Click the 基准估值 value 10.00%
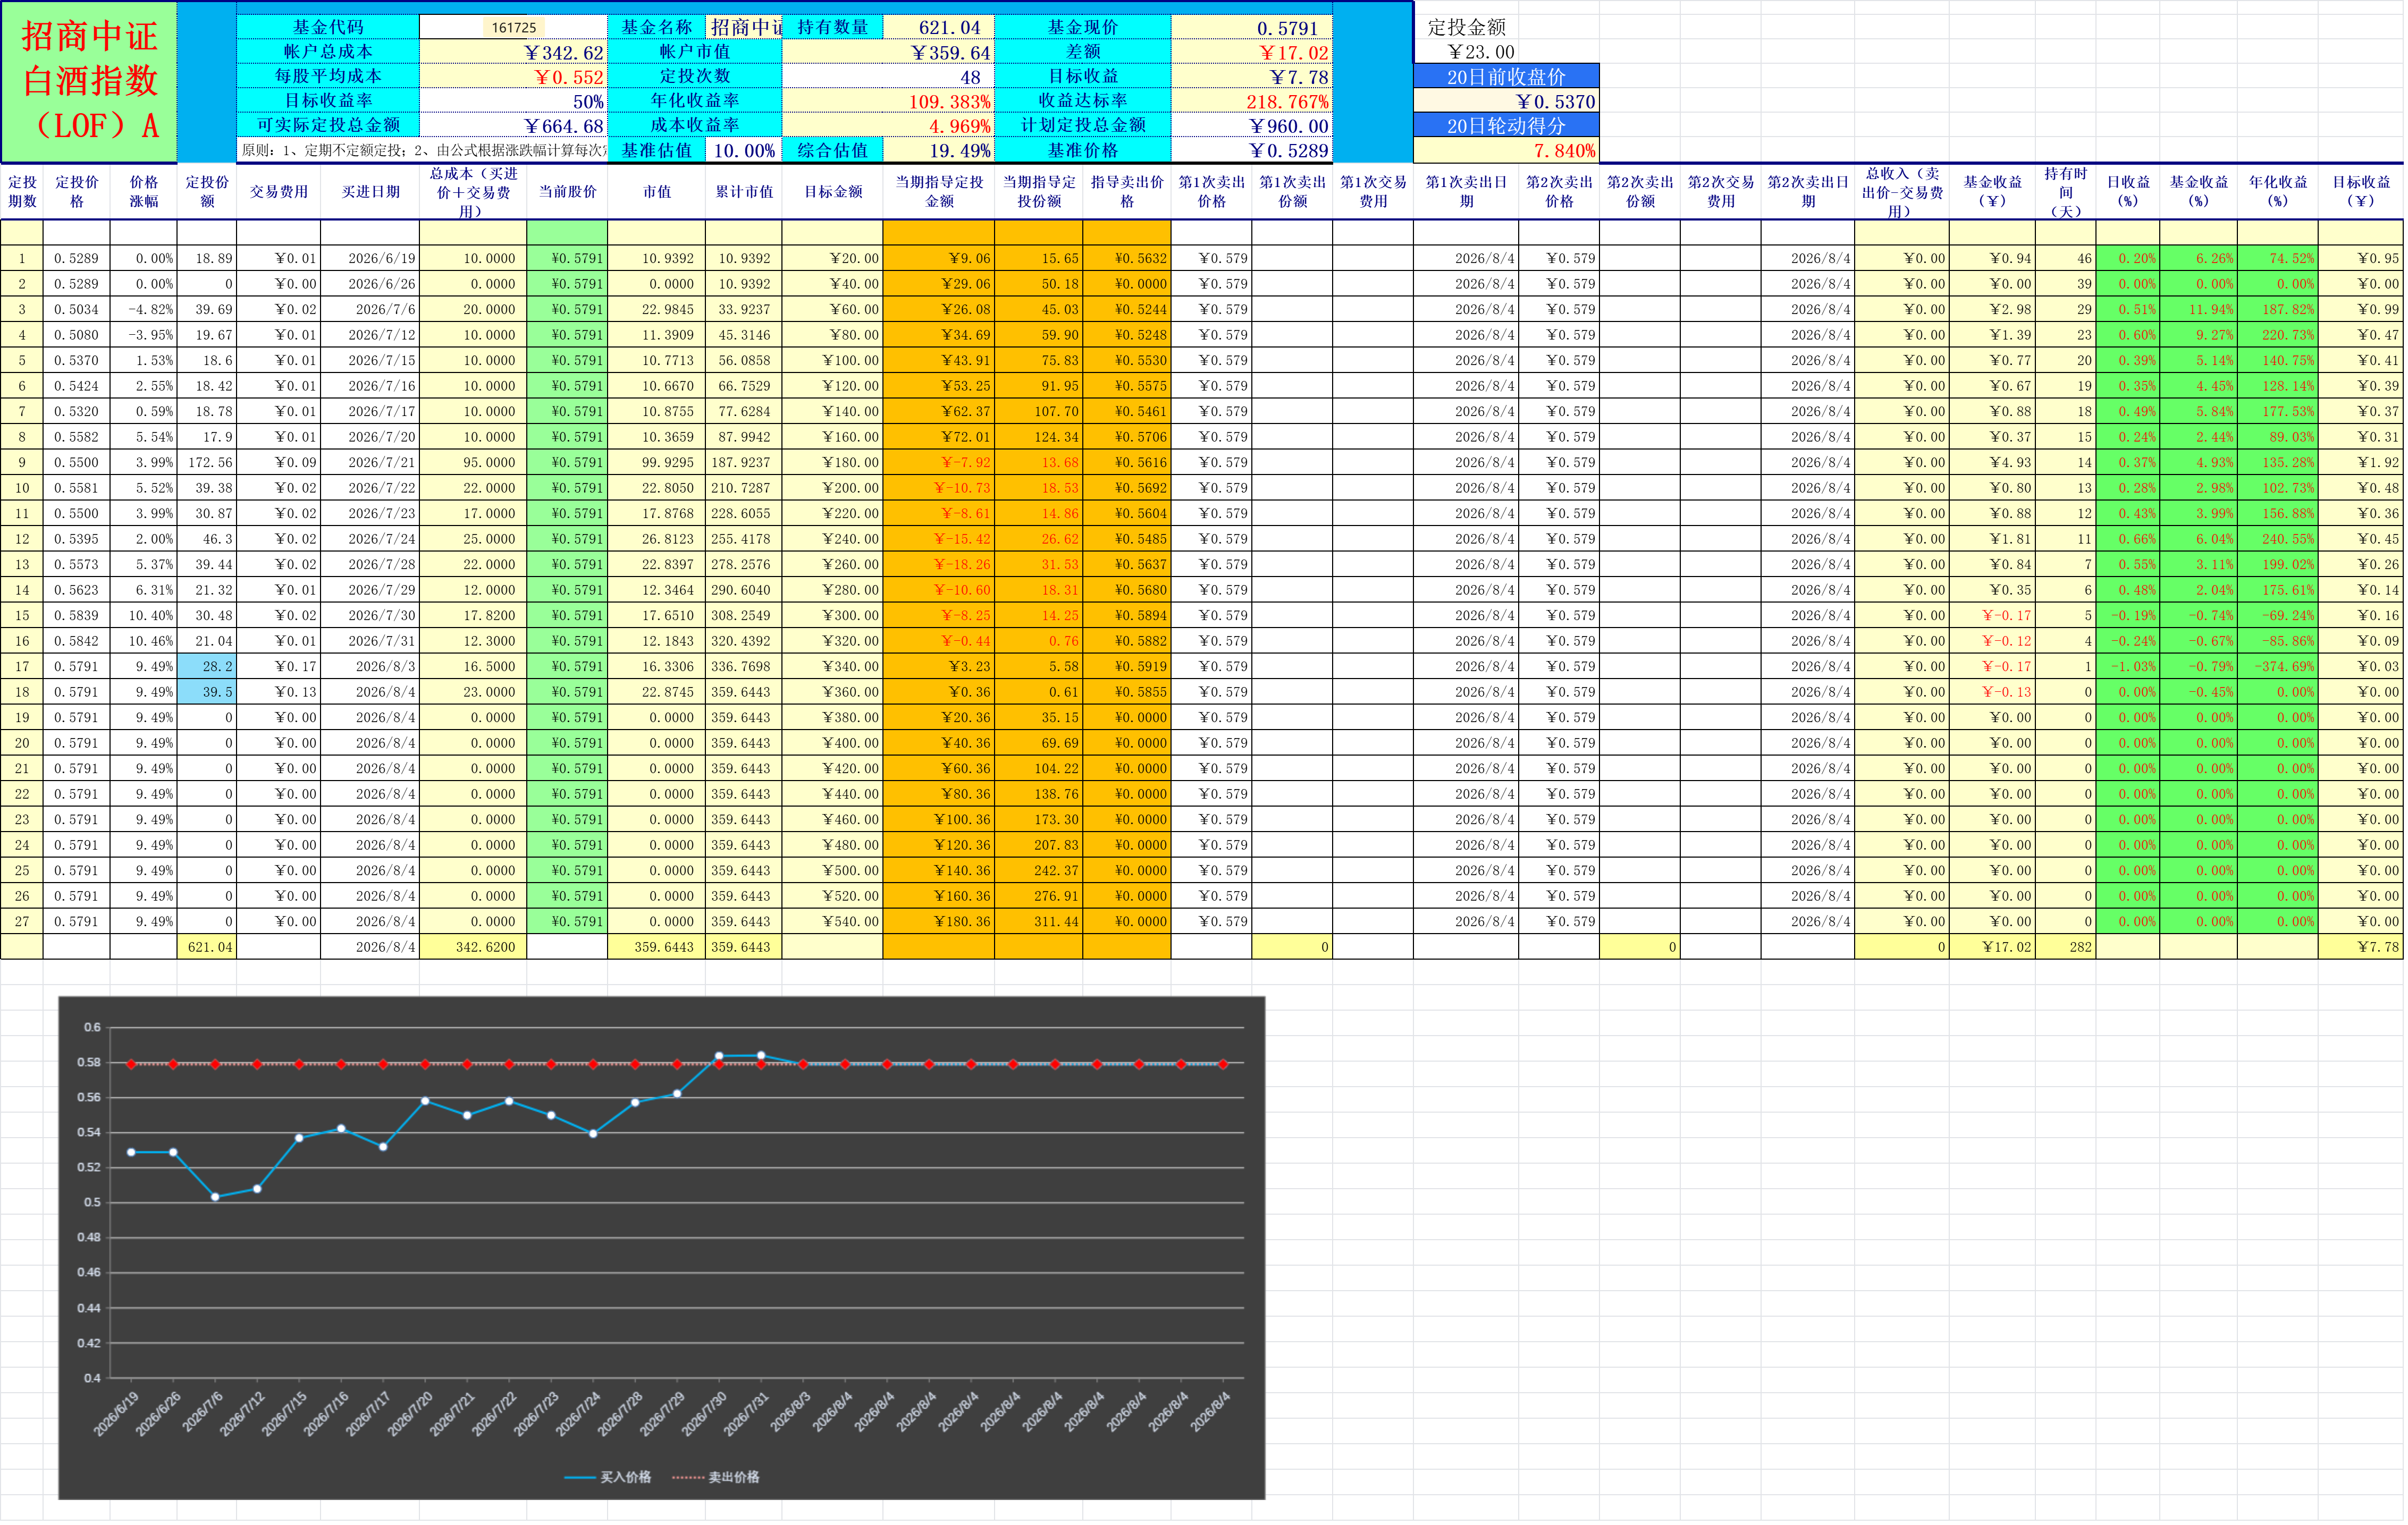2408x1525 pixels. pyautogui.click(x=744, y=150)
